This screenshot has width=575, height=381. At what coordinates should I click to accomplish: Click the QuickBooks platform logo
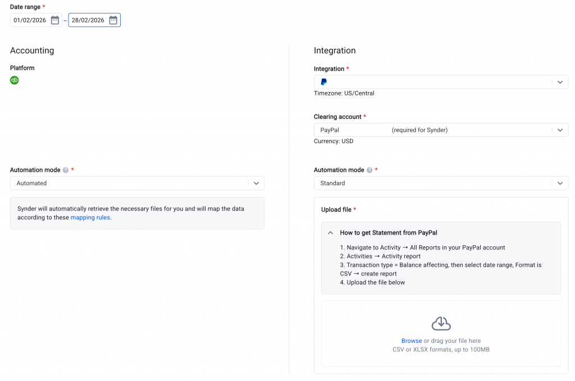pyautogui.click(x=15, y=80)
